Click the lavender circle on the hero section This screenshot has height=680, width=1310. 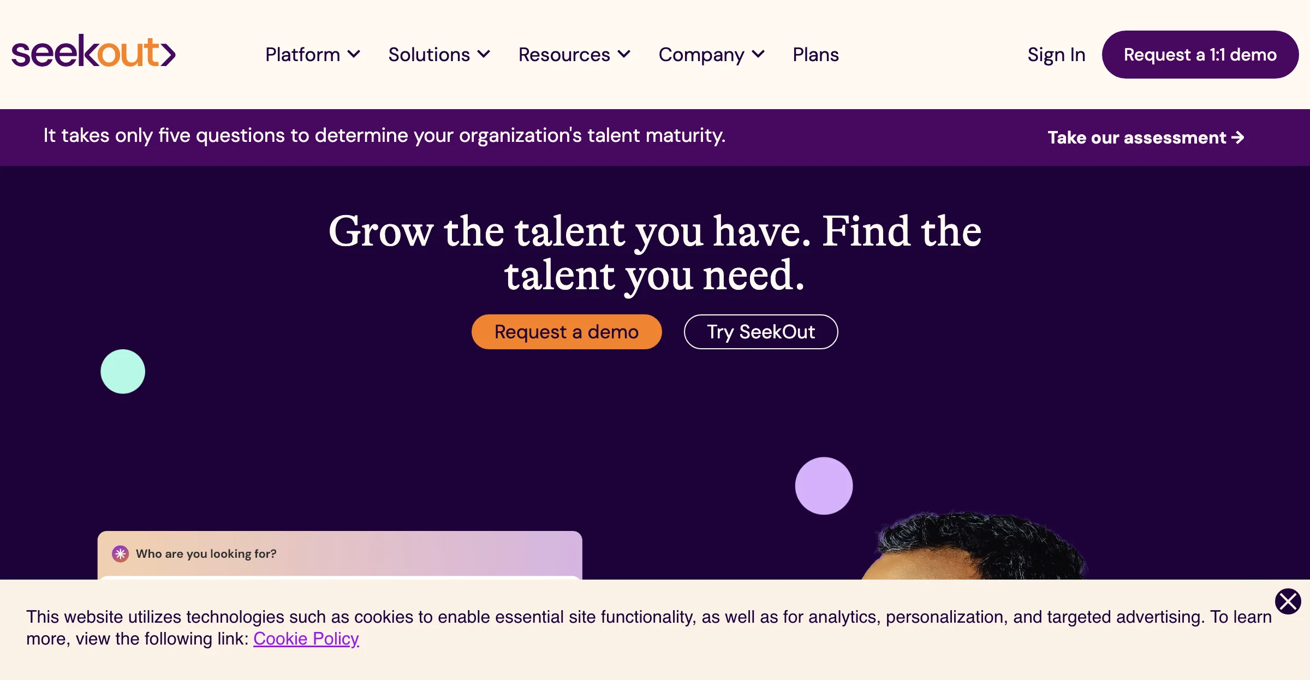824,485
